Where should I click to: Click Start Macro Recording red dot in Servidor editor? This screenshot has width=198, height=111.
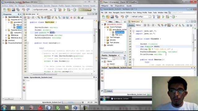pyautogui.click(x=71, y=18)
